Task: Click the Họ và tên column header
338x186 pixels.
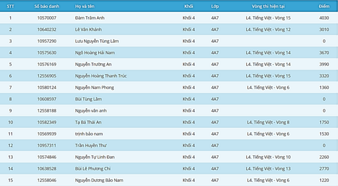Action: click(x=84, y=7)
